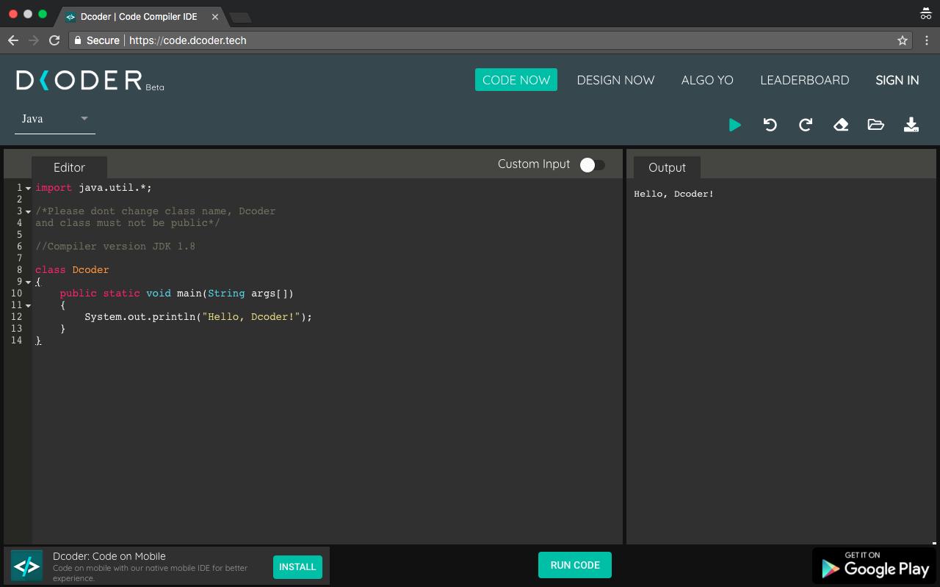This screenshot has height=587, width=940.
Task: Undo the last edit
Action: tap(770, 125)
